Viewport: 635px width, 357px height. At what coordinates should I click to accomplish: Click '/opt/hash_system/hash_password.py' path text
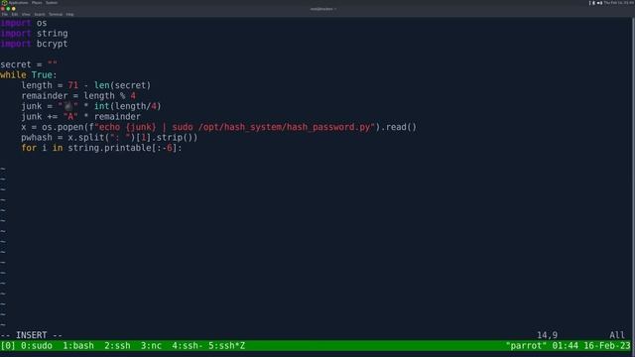284,127
